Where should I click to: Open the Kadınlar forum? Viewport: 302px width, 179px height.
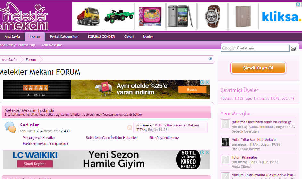point(29,125)
